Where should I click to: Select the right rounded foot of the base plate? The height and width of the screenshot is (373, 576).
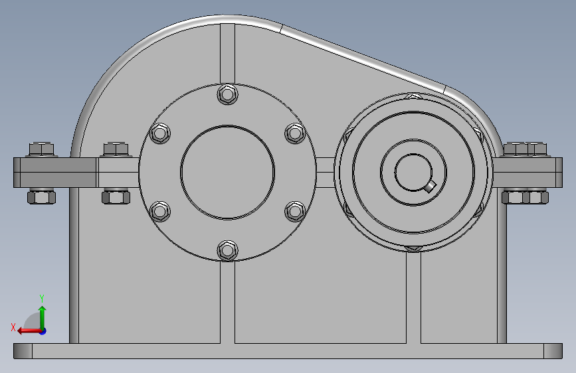pos(553,351)
